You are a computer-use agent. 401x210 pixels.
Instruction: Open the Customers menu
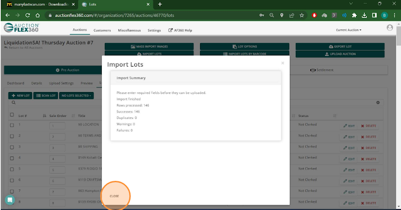102,30
